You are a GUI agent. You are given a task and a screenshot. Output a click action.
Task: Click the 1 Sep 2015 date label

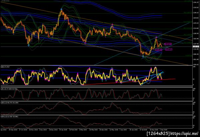[x=163, y=130]
